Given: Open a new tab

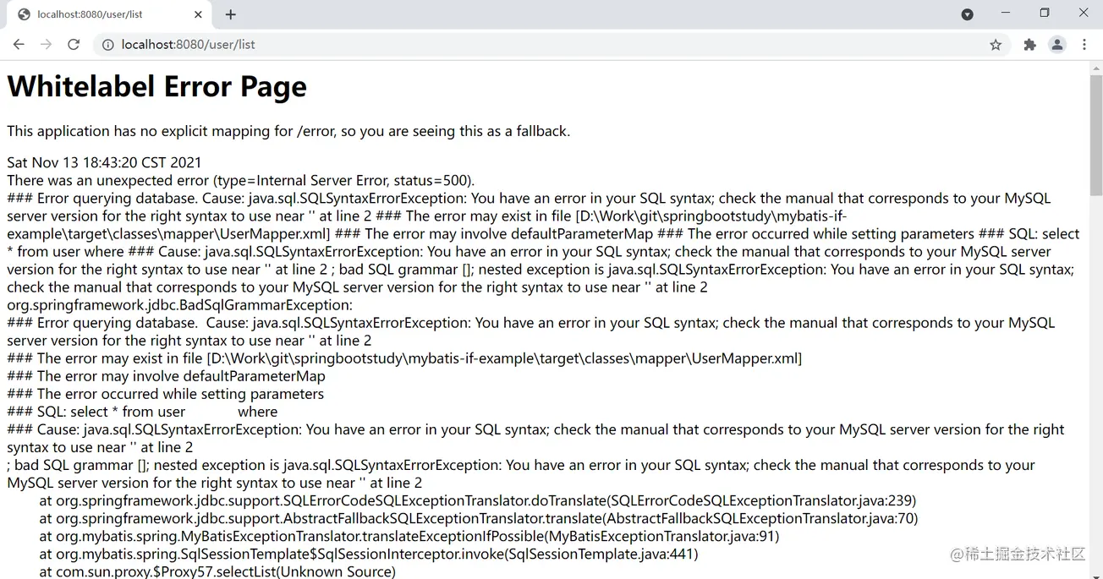Looking at the screenshot, I should [231, 14].
